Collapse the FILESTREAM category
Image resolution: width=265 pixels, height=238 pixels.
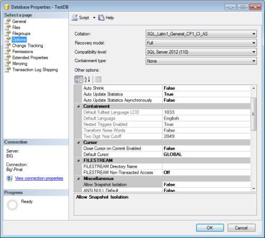[78, 160]
